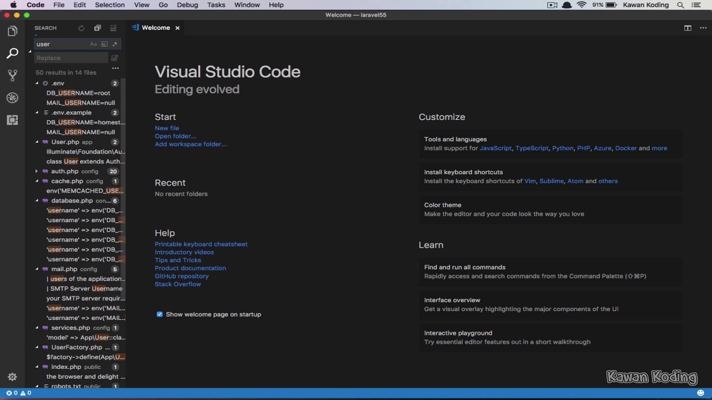The height and width of the screenshot is (400, 712).
Task: Select result '| SMTP Server Username'
Action: point(85,289)
